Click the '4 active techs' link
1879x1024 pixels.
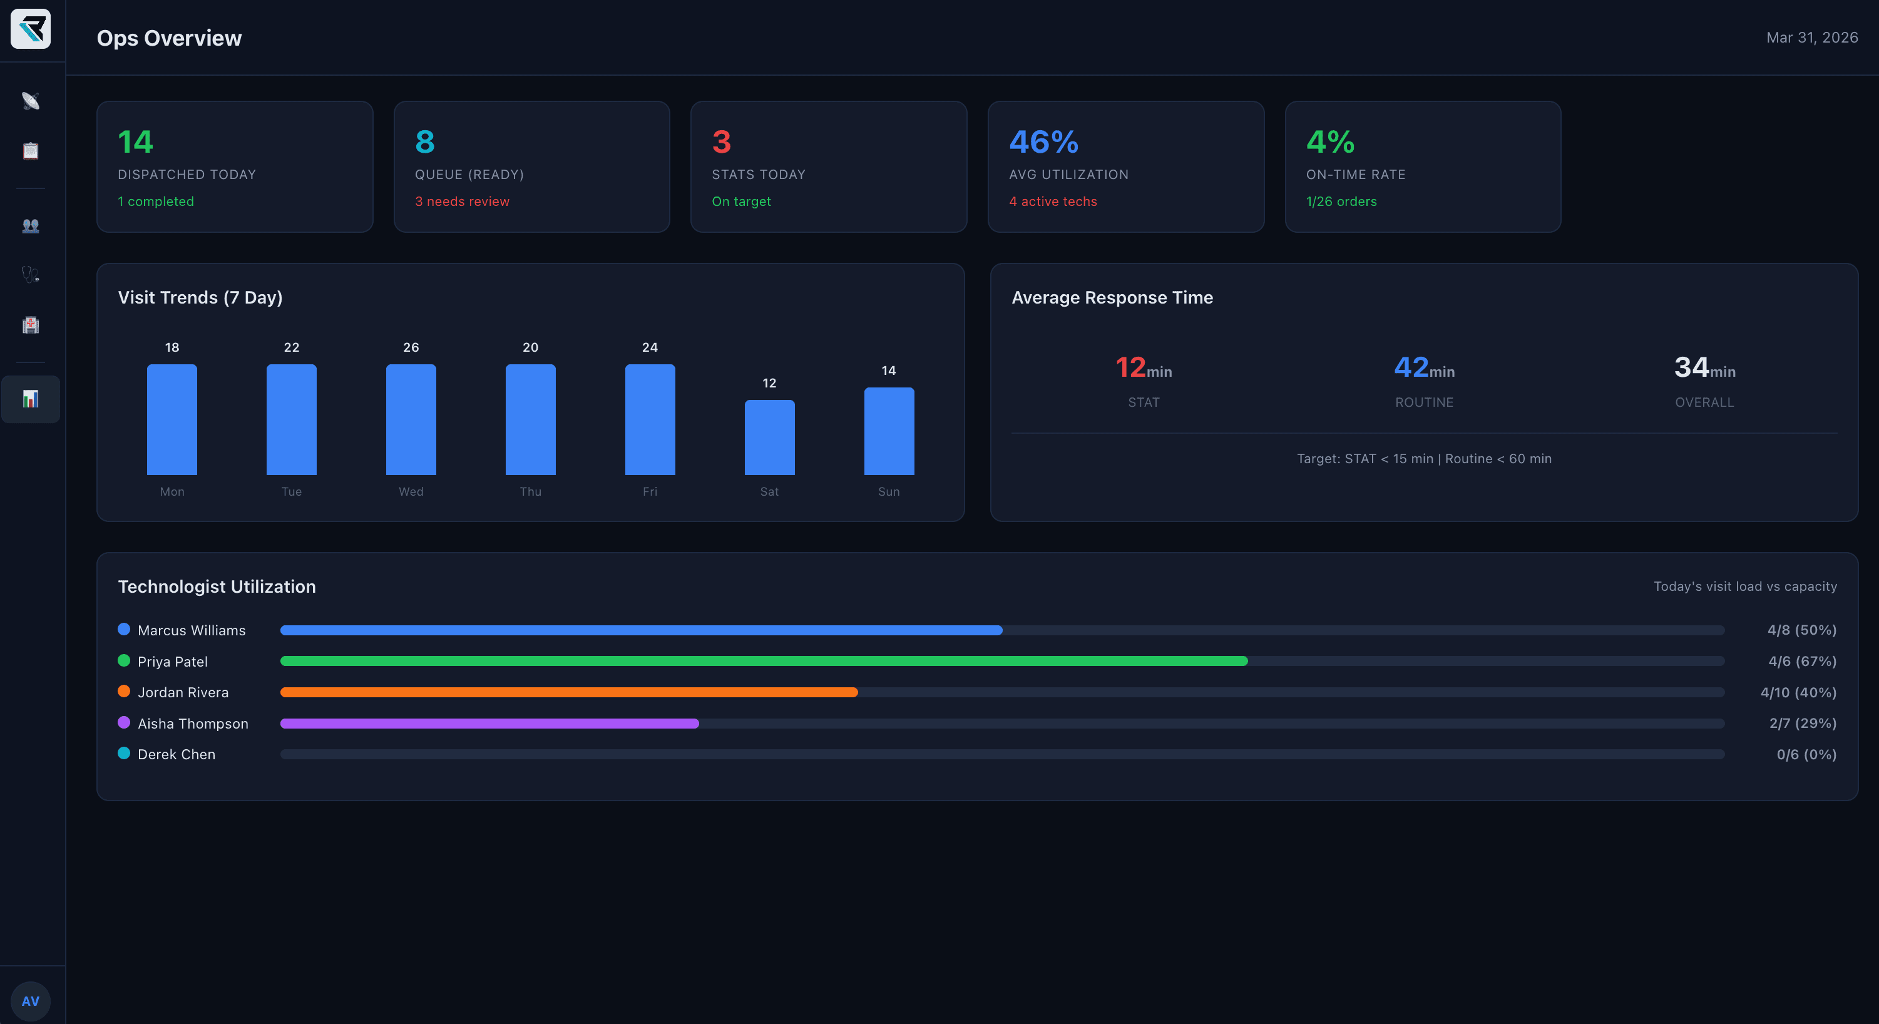[x=1053, y=202]
